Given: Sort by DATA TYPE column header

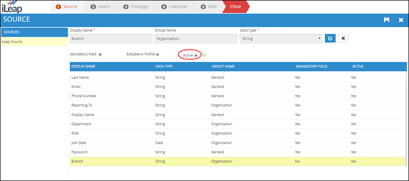Looking at the screenshot, I should click(164, 67).
